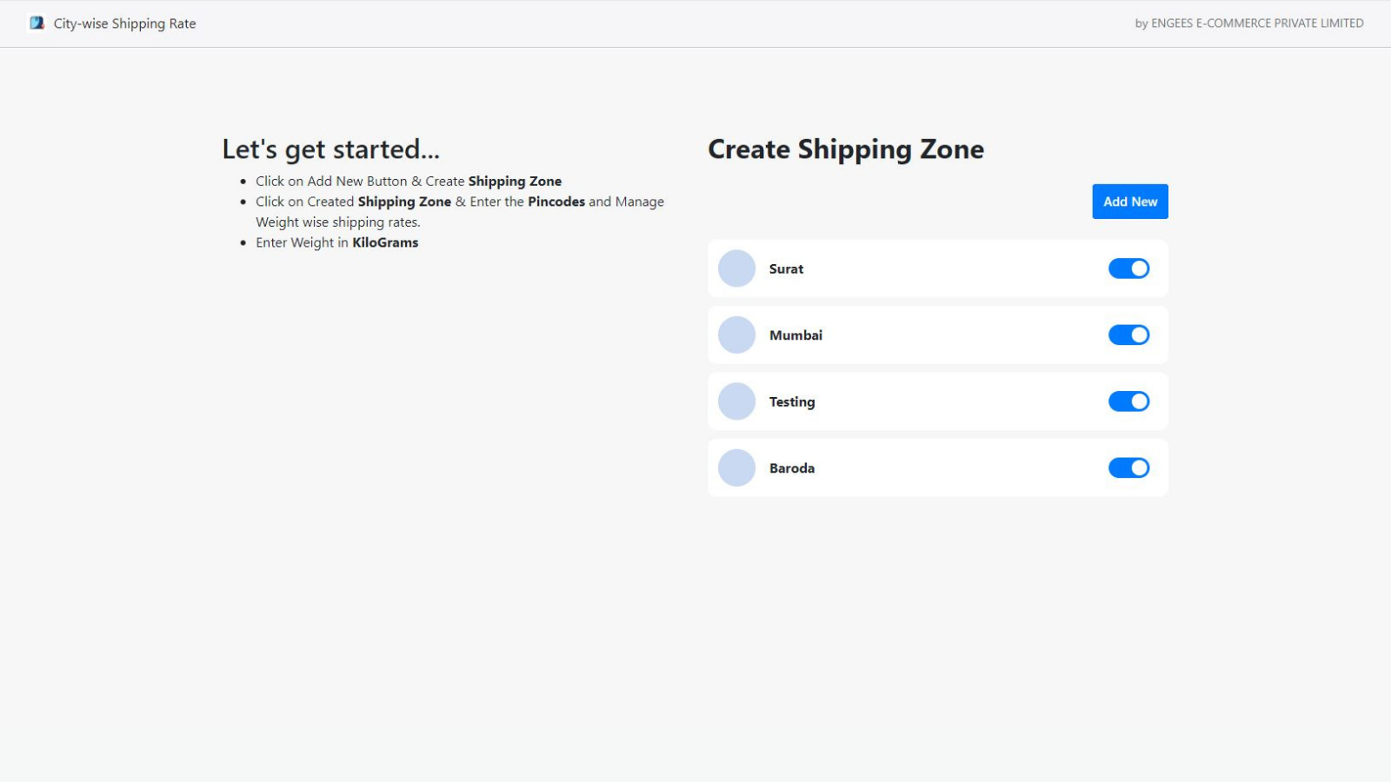Select the Testing zone name

click(792, 402)
